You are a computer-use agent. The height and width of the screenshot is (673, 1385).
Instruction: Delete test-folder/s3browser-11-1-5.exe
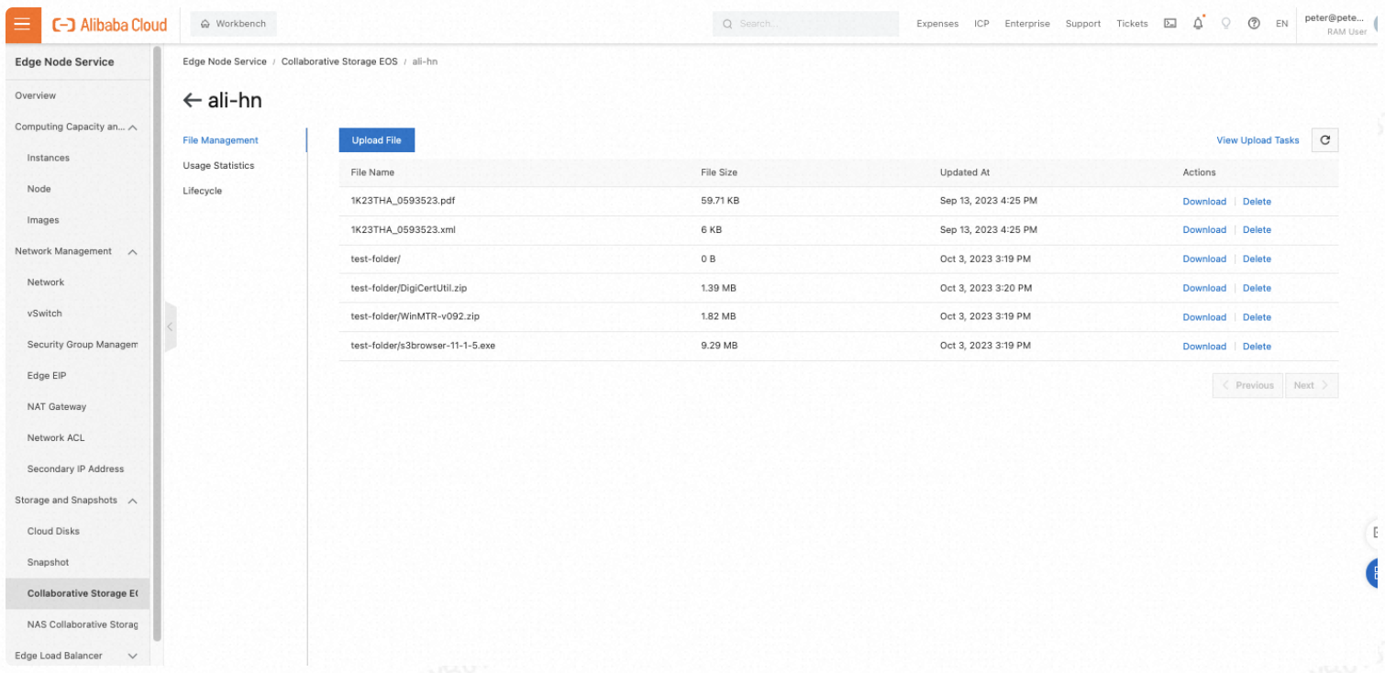coord(1257,347)
